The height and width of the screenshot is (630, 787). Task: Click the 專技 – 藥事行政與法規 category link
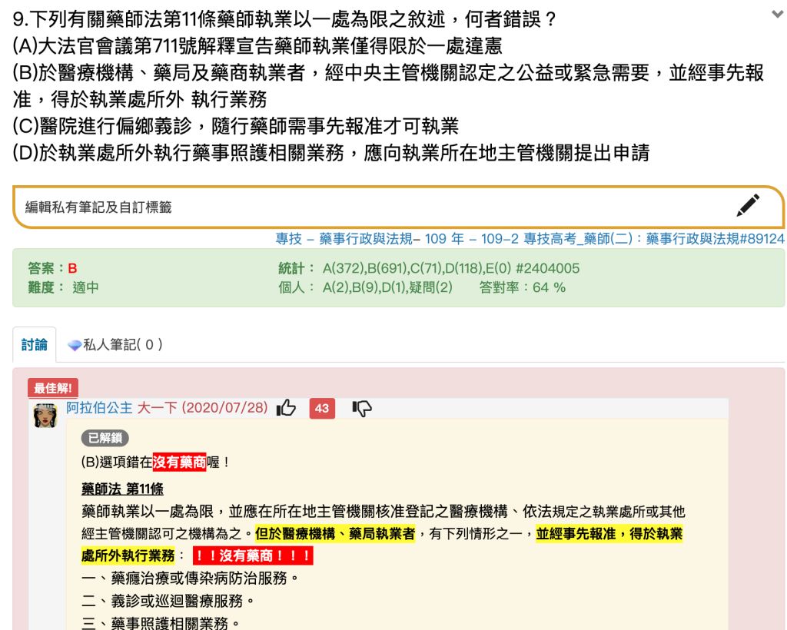(x=344, y=239)
